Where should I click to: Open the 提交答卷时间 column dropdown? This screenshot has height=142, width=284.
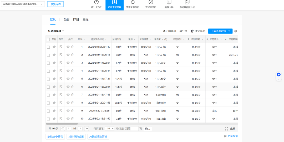click(x=106, y=39)
